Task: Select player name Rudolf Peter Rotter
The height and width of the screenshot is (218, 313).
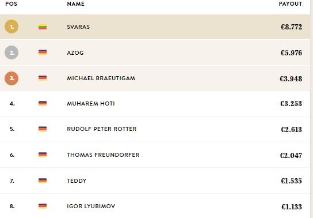Action: [x=102, y=129]
